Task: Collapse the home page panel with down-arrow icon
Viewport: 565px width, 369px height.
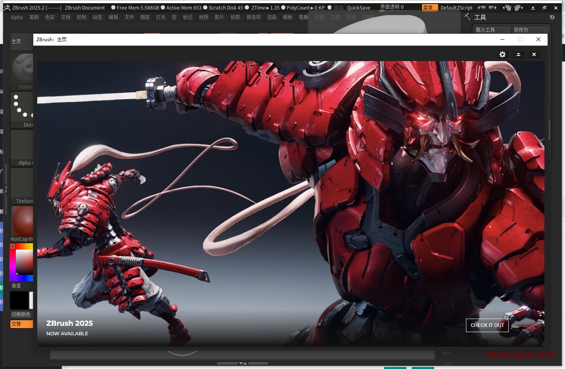Action: (518, 54)
